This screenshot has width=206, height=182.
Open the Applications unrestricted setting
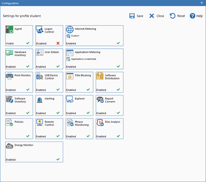[x=81, y=59]
